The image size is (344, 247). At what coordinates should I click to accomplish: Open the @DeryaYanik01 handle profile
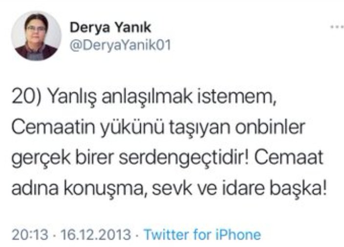120,45
